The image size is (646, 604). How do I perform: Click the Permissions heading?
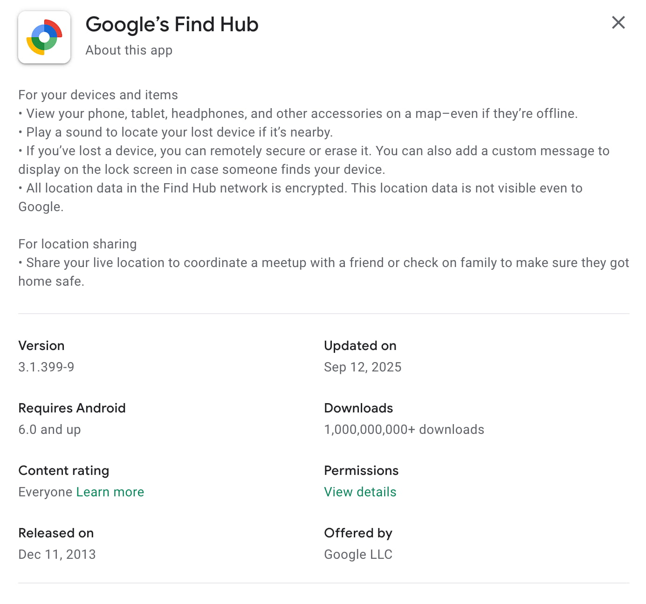[x=361, y=470]
